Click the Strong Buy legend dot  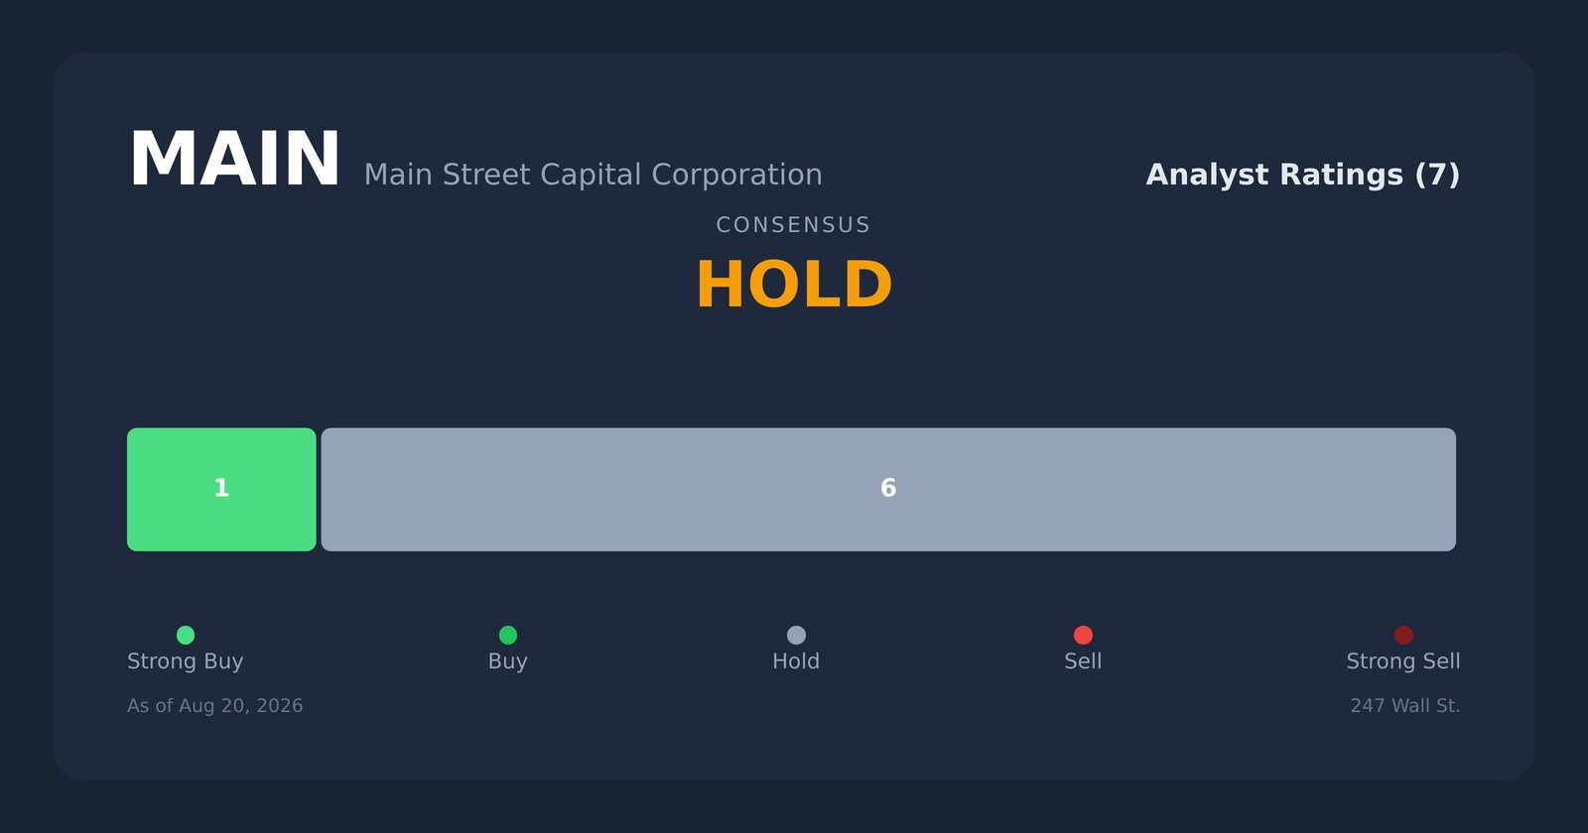coord(186,635)
